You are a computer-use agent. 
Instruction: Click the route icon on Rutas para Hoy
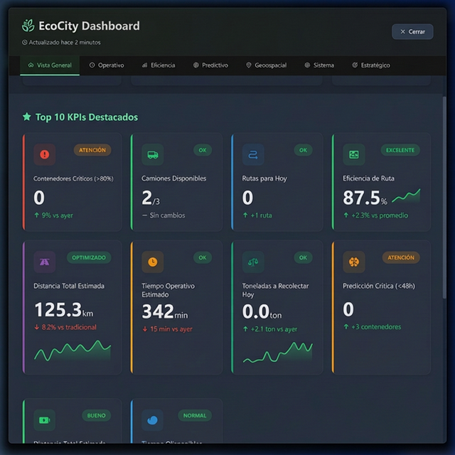(x=253, y=154)
